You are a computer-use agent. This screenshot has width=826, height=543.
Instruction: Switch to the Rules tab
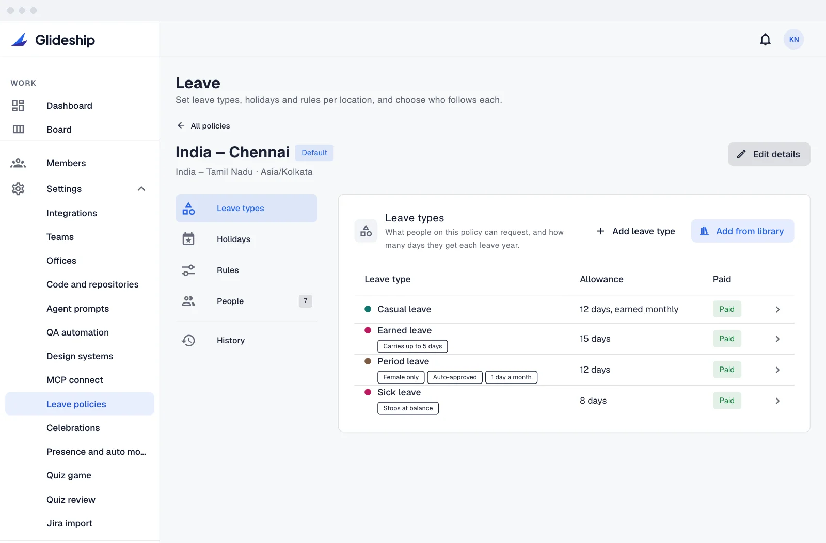[x=246, y=270]
